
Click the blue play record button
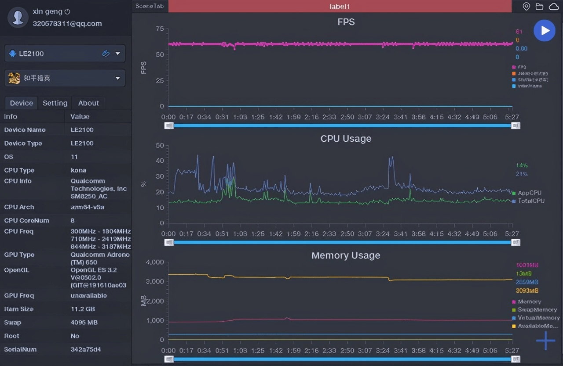pyautogui.click(x=545, y=30)
